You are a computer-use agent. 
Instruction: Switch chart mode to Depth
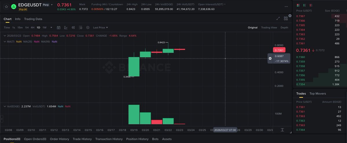(x=284, y=28)
